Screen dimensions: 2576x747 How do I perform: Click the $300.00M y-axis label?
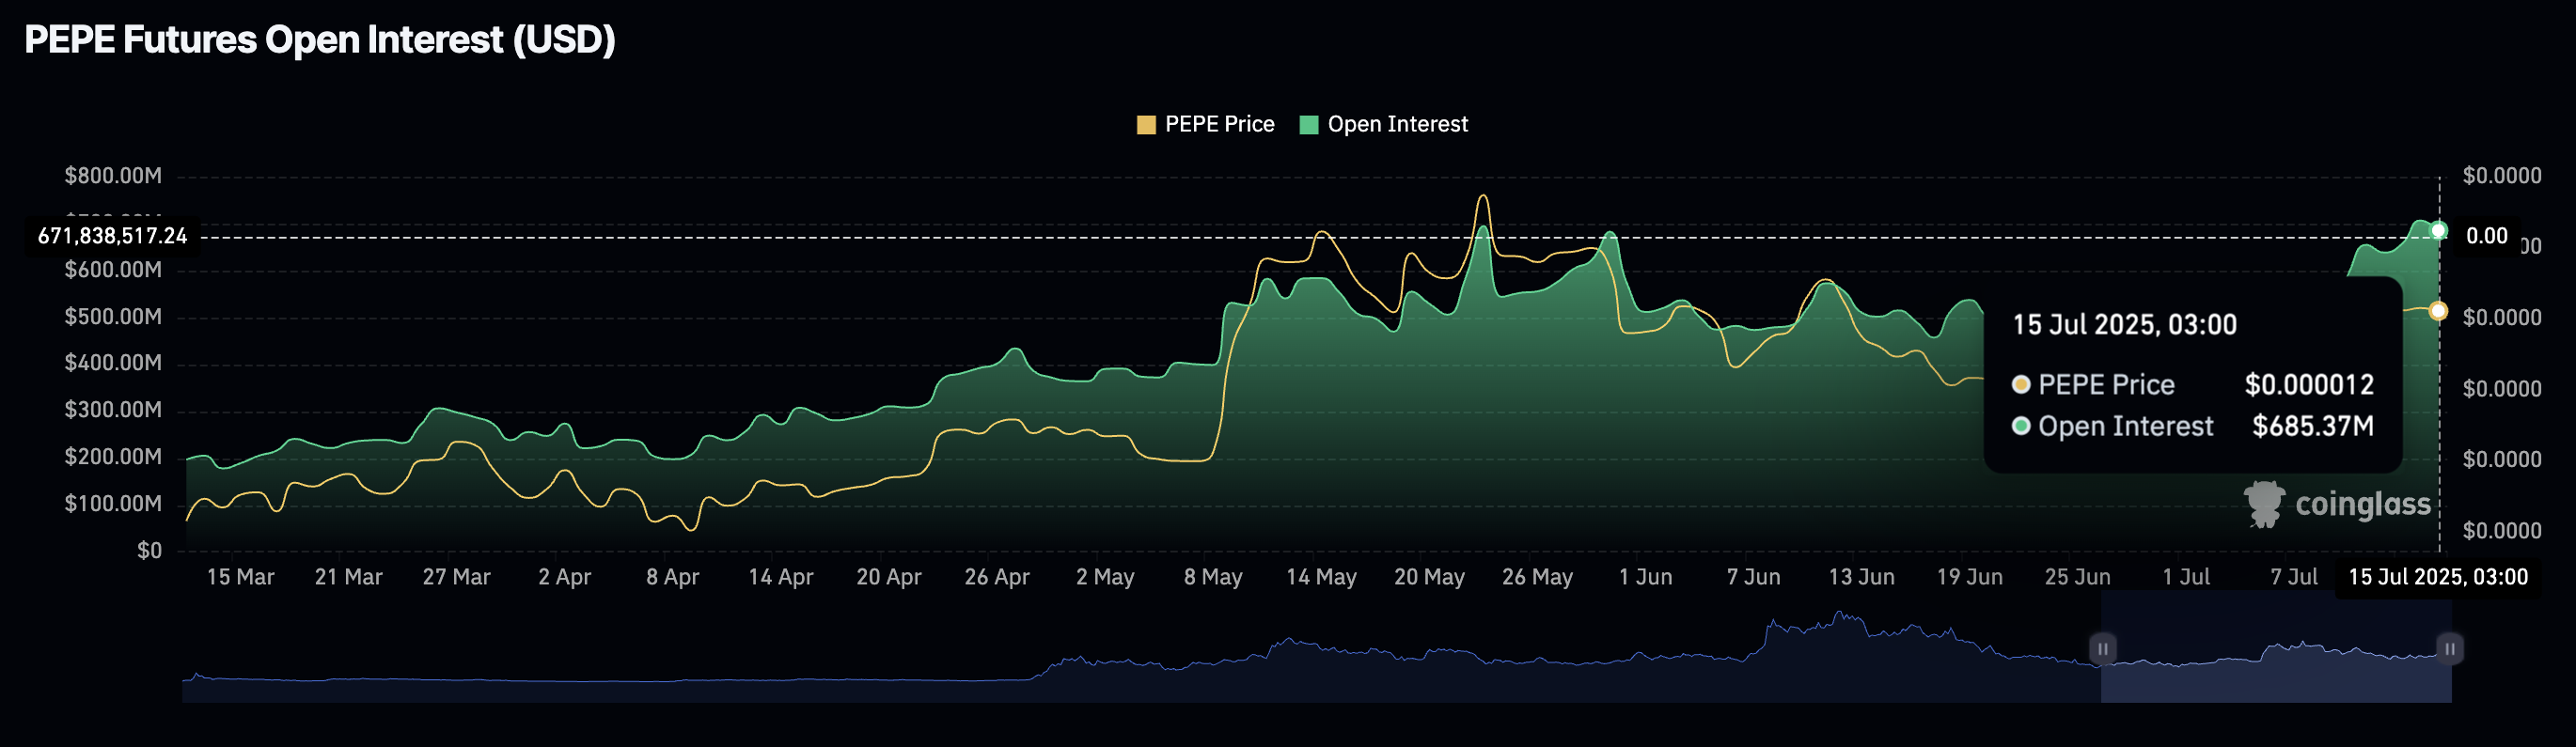click(113, 410)
